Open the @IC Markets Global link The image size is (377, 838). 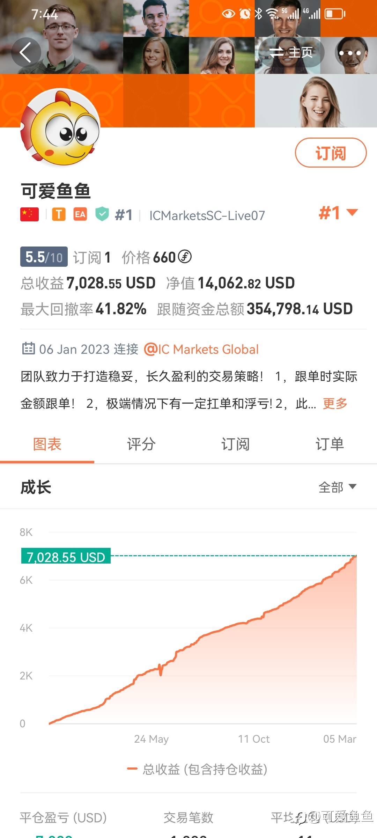point(201,350)
